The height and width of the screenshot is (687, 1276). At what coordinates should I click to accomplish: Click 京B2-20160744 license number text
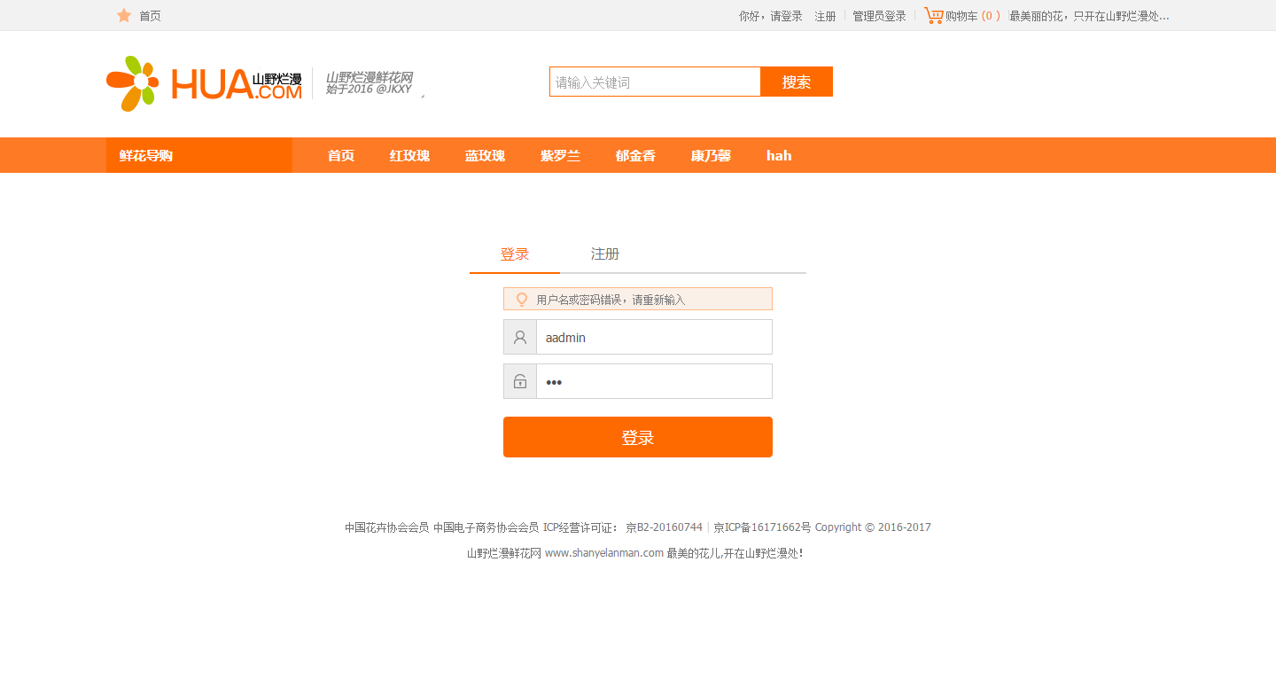(664, 527)
